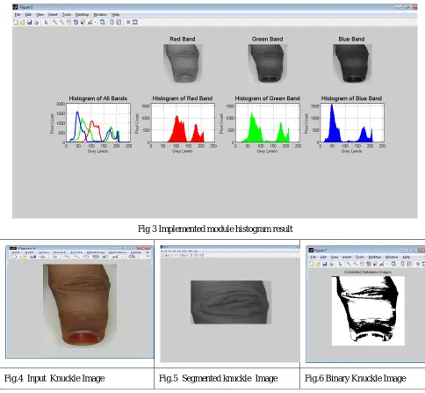
Task: Open the View menu in Figure 7
Action: (335, 257)
